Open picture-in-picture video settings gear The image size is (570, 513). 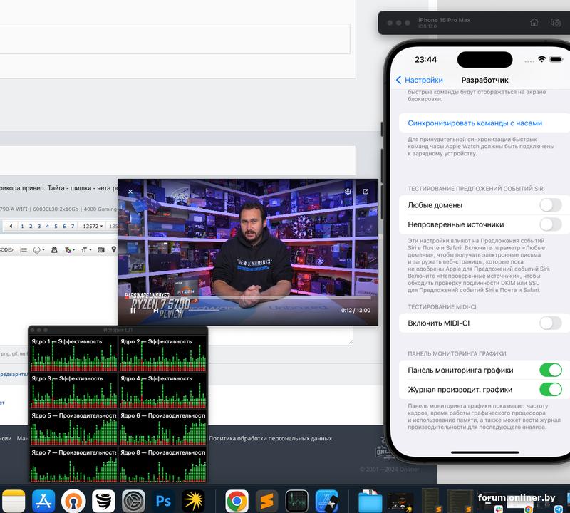coord(348,192)
